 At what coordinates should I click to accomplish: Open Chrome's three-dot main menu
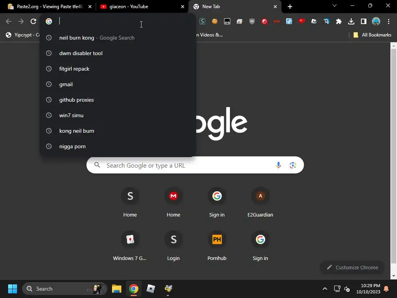pyautogui.click(x=388, y=21)
